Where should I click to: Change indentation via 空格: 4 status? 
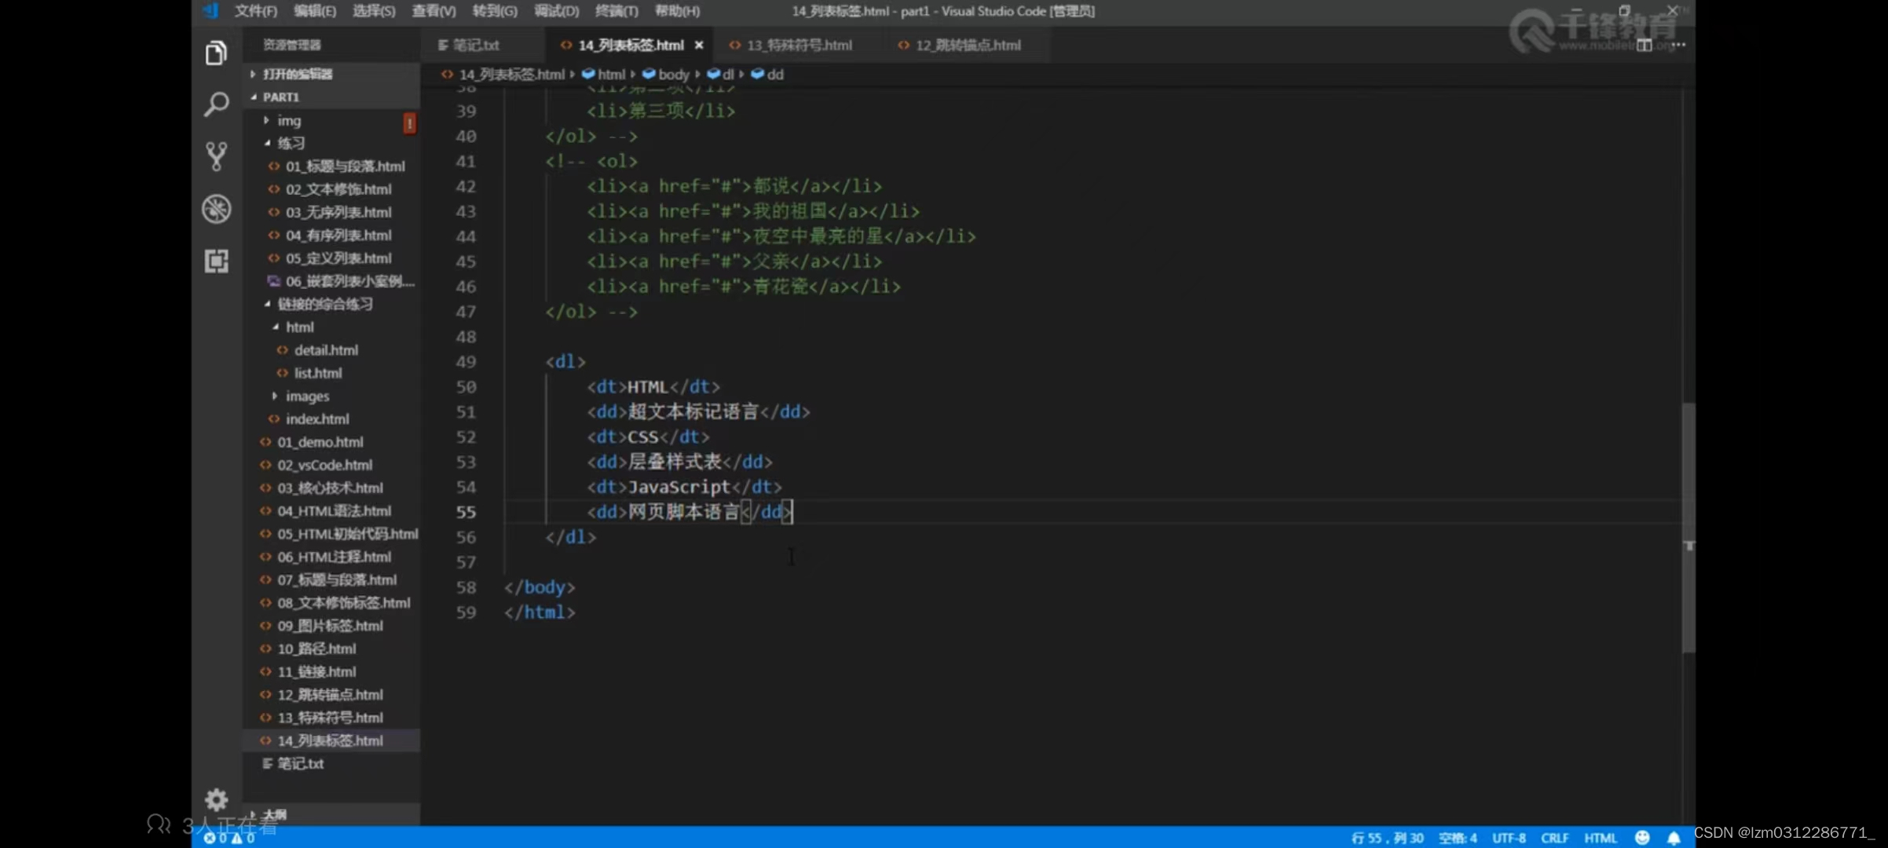(1458, 838)
